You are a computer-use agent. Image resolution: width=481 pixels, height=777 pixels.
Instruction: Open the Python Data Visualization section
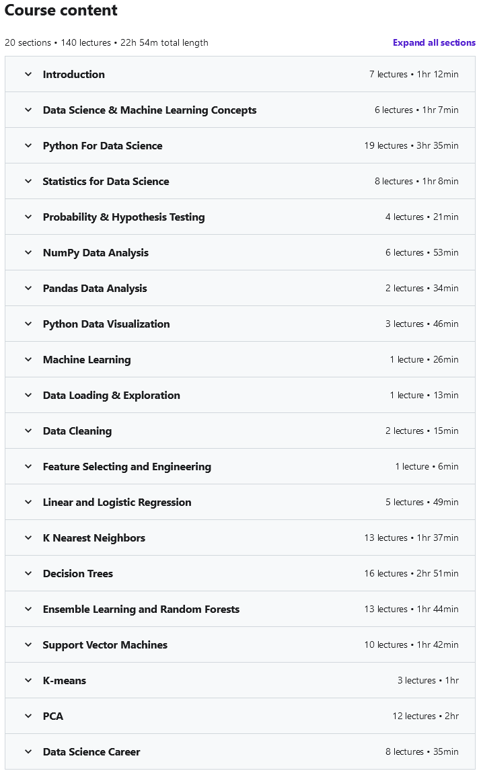[x=106, y=324]
